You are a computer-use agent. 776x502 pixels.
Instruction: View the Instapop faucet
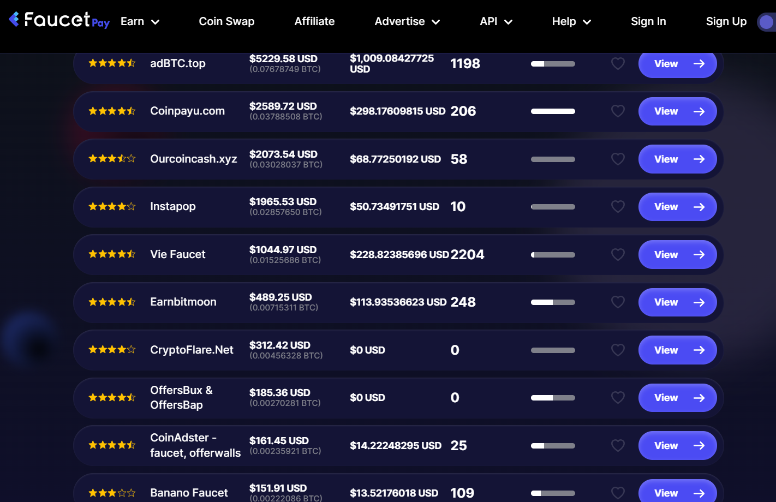(678, 207)
